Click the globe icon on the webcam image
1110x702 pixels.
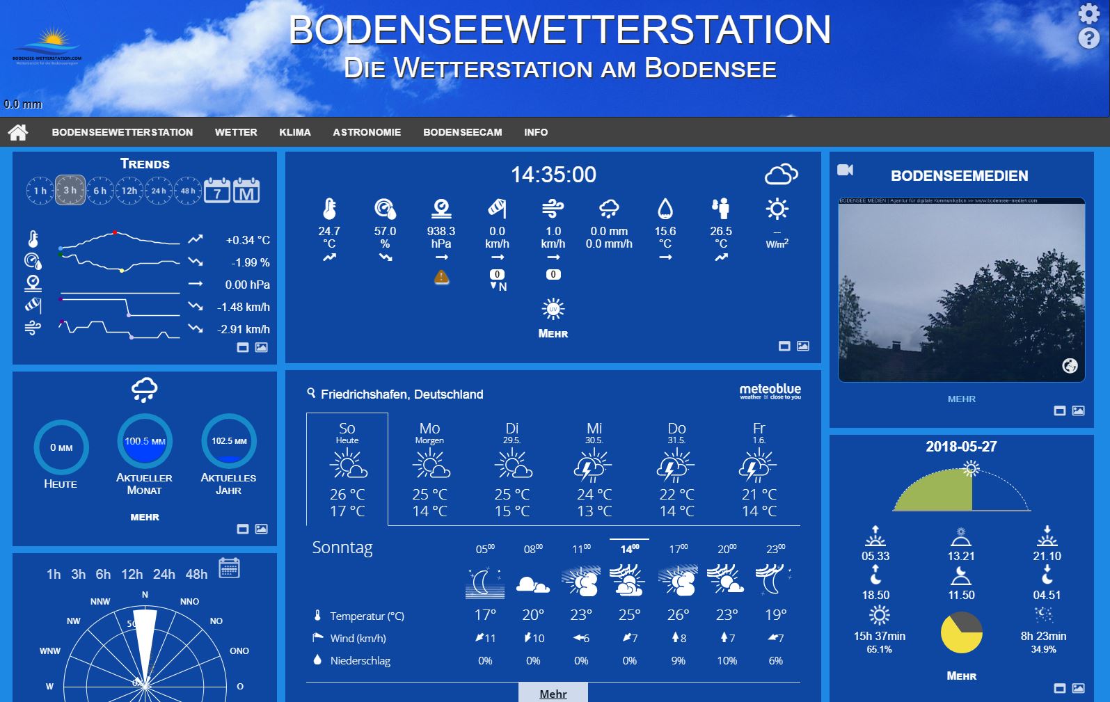(x=1070, y=366)
